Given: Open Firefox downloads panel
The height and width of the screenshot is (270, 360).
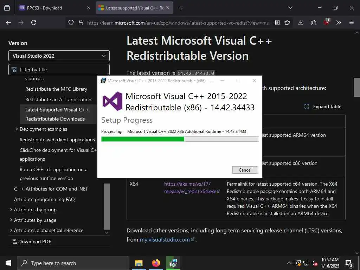Looking at the screenshot, I should tap(301, 22).
